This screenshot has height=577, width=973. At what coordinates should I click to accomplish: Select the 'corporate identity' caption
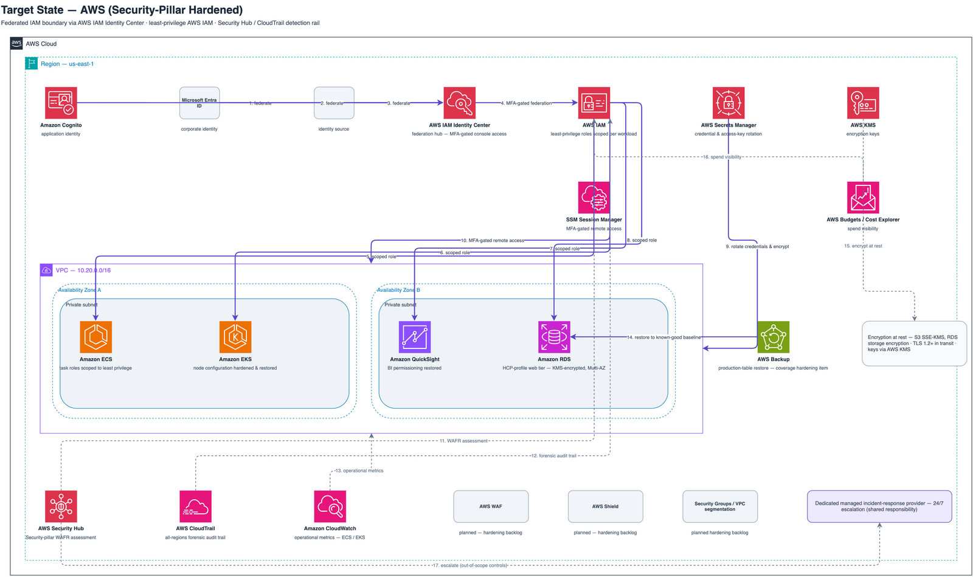[x=199, y=129]
